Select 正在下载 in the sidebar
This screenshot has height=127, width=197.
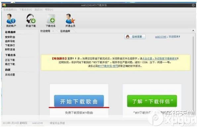click(10, 60)
